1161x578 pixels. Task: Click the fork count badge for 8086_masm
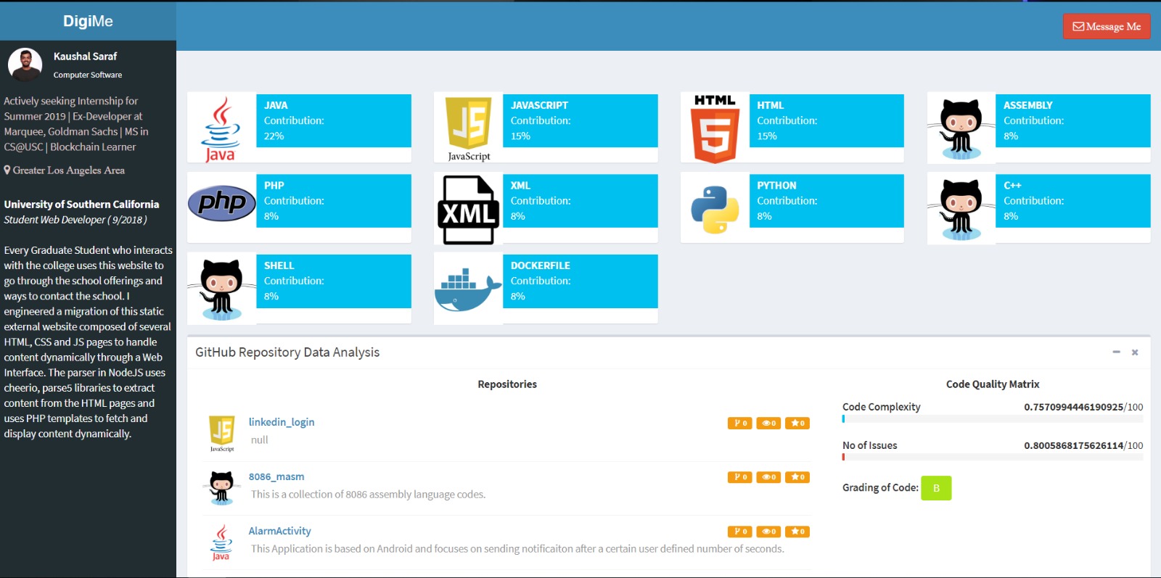coord(739,477)
